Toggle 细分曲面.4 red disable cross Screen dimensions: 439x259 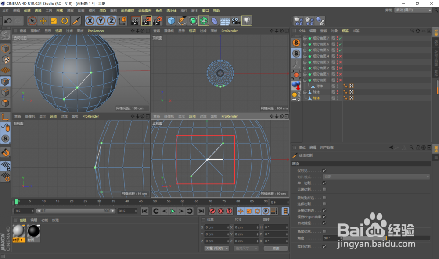[x=341, y=56]
